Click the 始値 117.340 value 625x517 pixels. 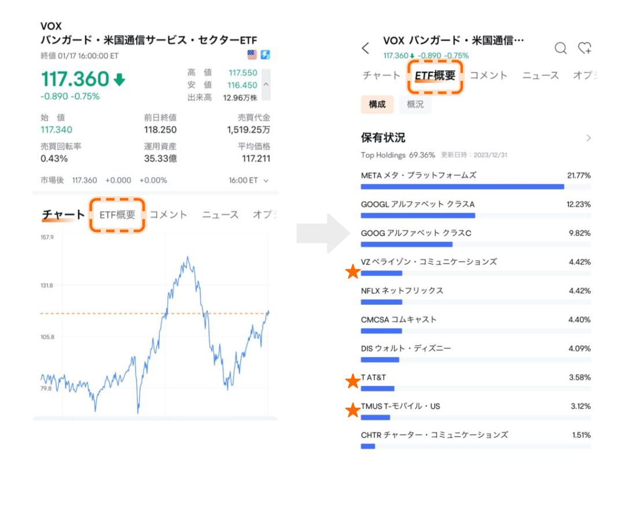(x=56, y=130)
